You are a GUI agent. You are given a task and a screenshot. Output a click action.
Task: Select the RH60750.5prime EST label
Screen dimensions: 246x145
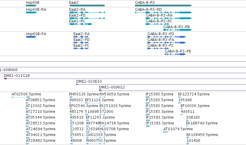click(101, 141)
